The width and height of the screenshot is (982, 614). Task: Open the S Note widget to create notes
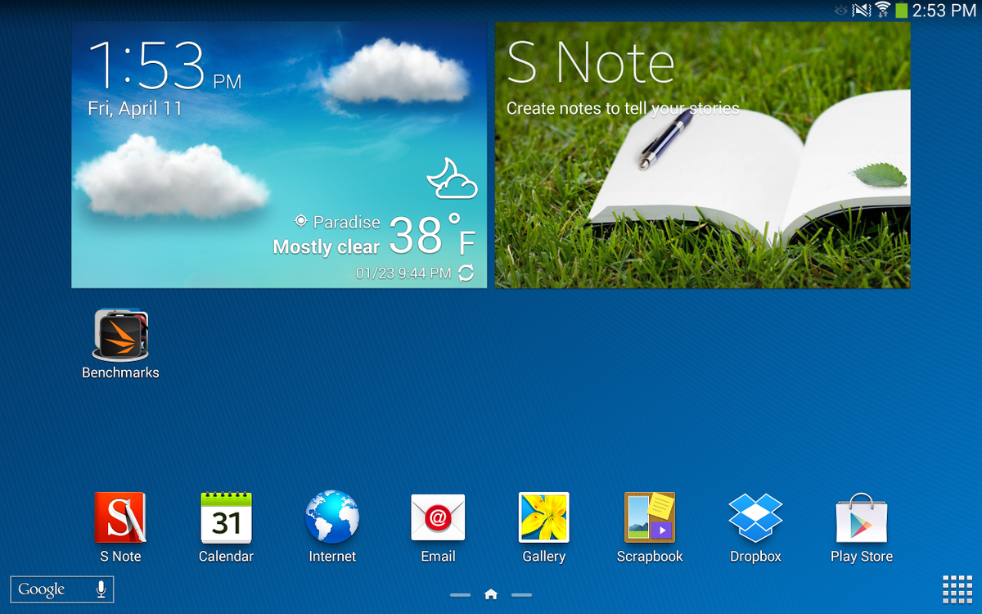(702, 156)
